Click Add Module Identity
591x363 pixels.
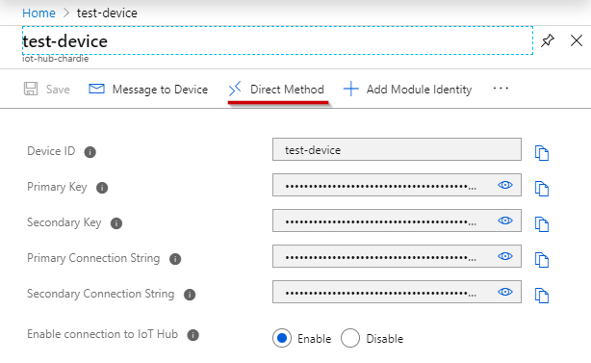coord(407,90)
